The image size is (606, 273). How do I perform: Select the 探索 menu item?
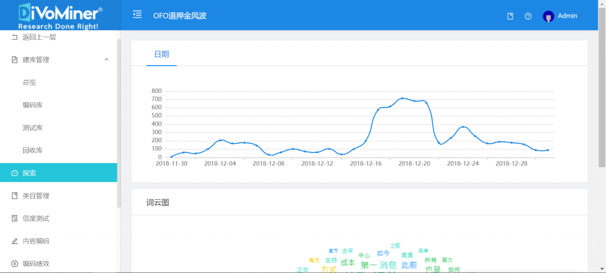point(59,173)
